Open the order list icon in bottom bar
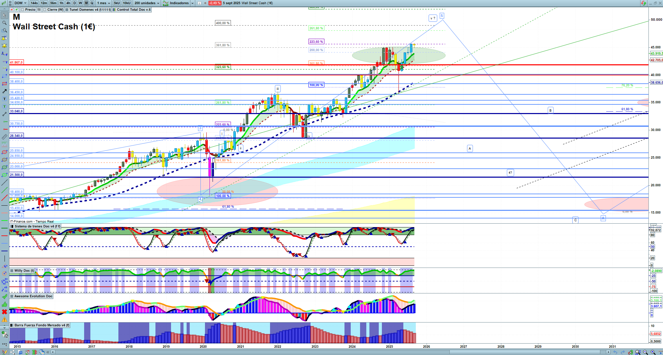The width and height of the screenshot is (663, 355). [x=27, y=352]
